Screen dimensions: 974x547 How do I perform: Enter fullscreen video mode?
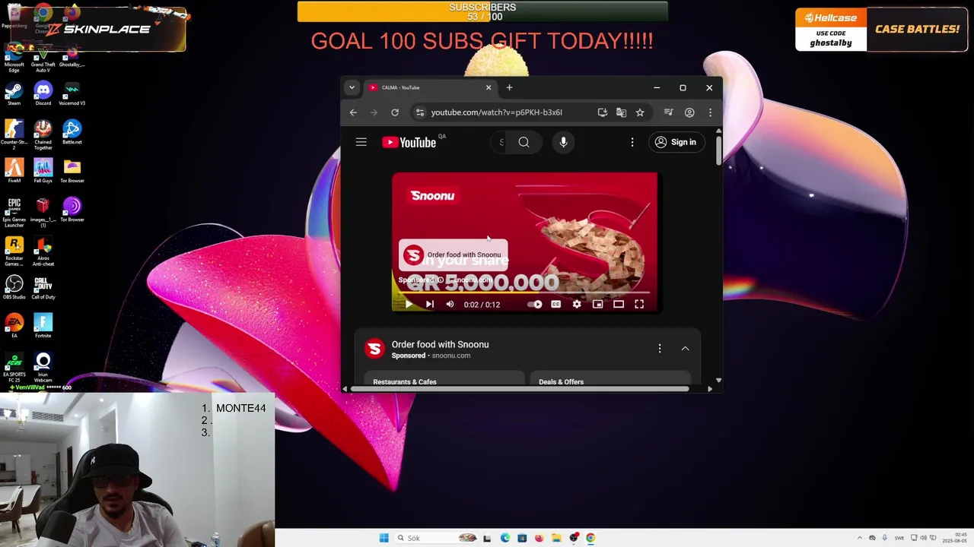639,304
